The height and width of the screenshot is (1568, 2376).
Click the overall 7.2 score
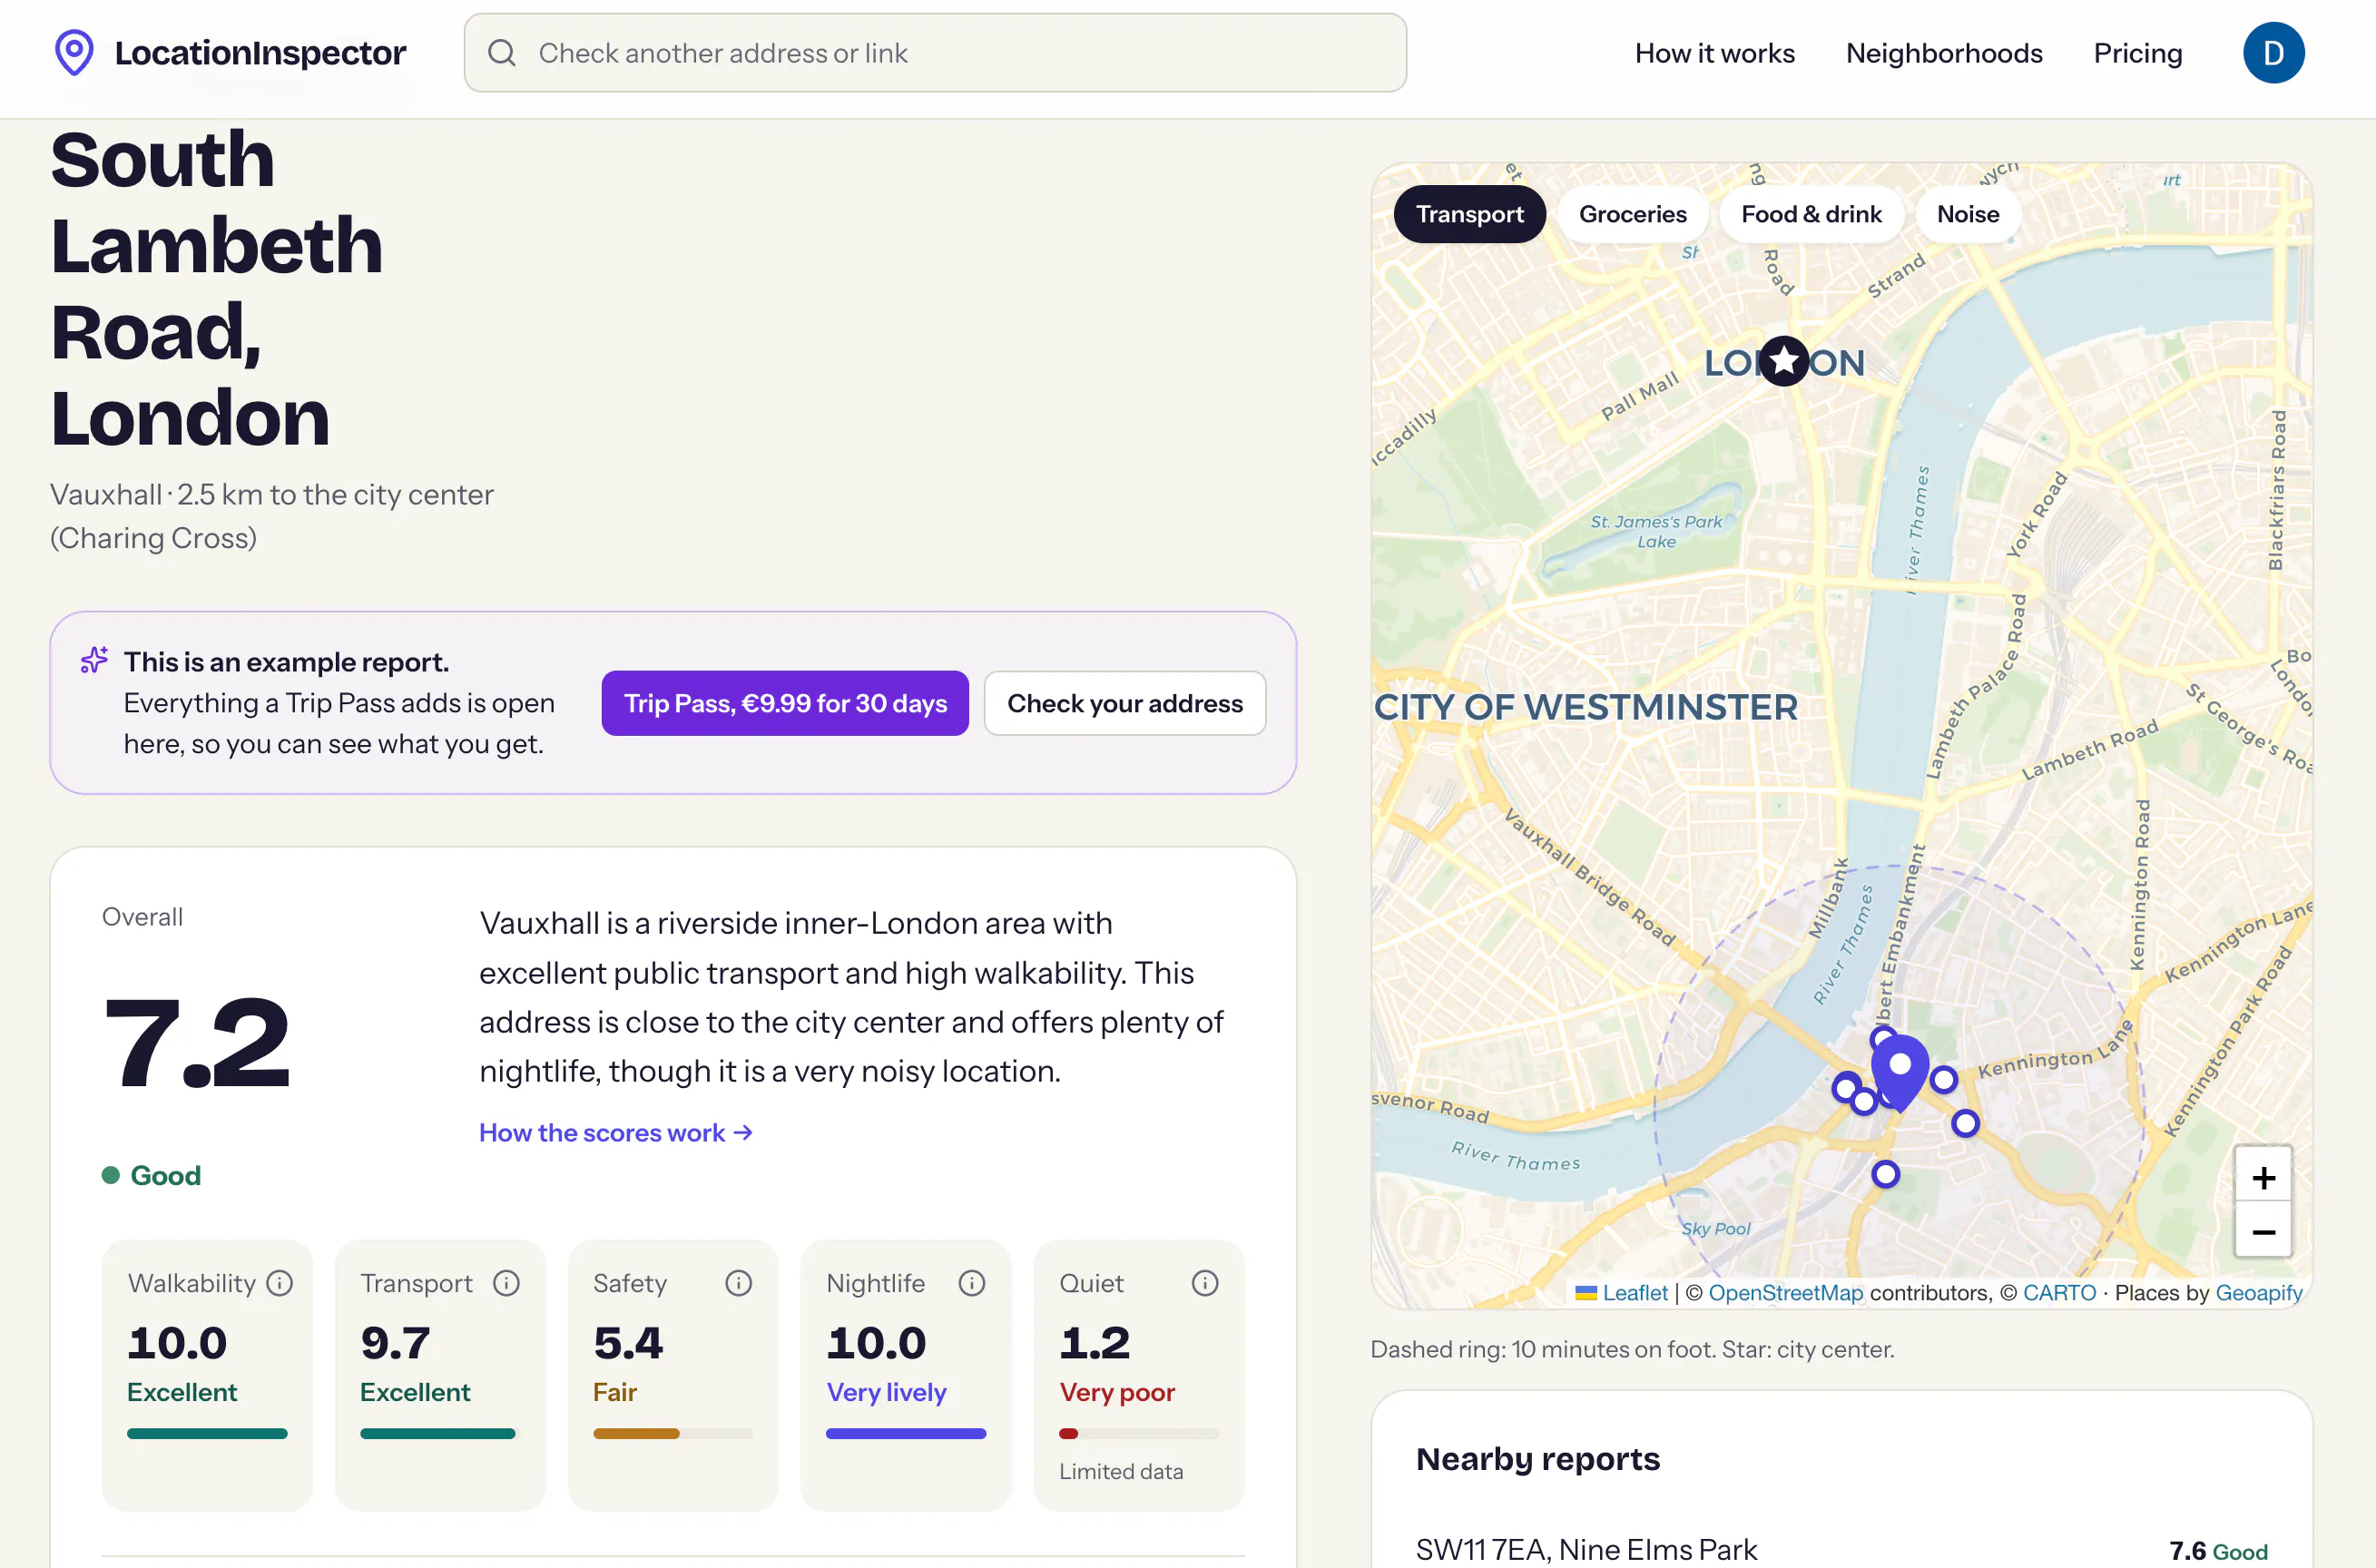pyautogui.click(x=197, y=1043)
